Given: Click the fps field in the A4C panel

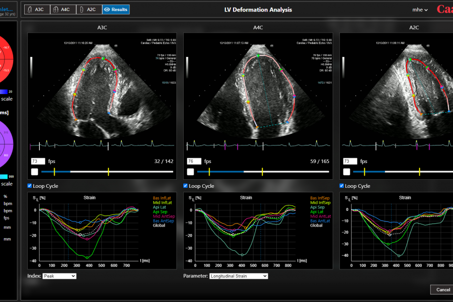Looking at the screenshot, I should [194, 161].
